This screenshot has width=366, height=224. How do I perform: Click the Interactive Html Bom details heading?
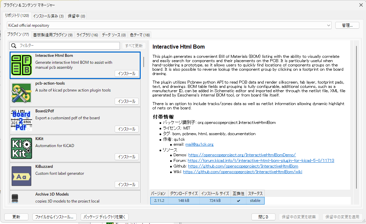[x=179, y=47]
